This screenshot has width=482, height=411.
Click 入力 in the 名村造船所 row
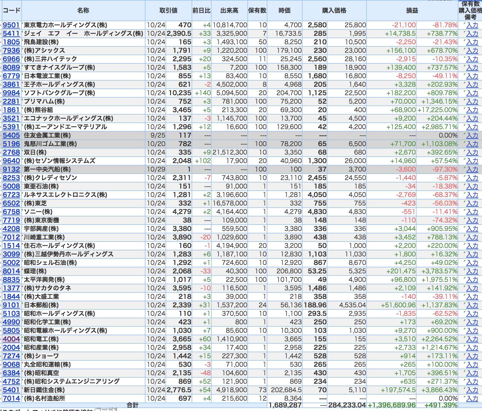tap(472, 399)
